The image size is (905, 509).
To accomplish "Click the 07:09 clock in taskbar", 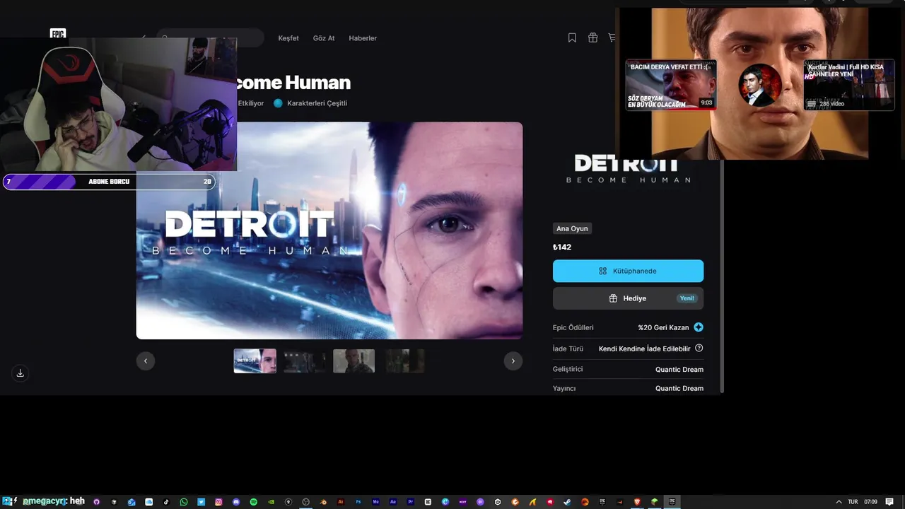I will point(870,502).
